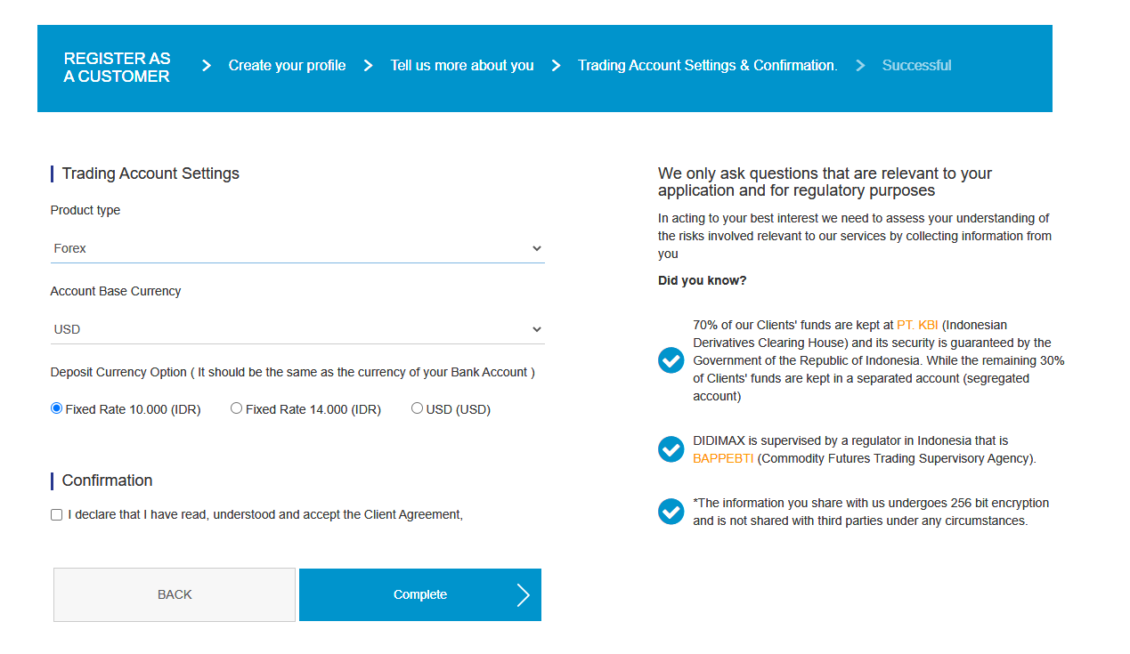The image size is (1130, 654).
Task: Choose USD (USD) deposit currency option
Action: tap(417, 408)
